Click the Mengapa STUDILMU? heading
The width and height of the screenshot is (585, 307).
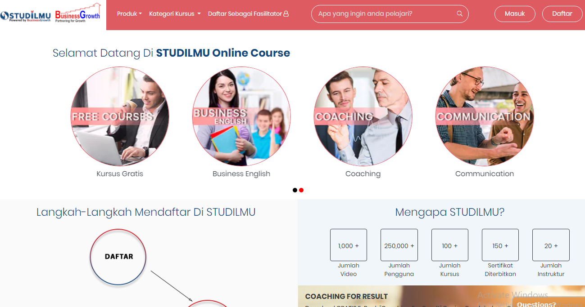[450, 212]
